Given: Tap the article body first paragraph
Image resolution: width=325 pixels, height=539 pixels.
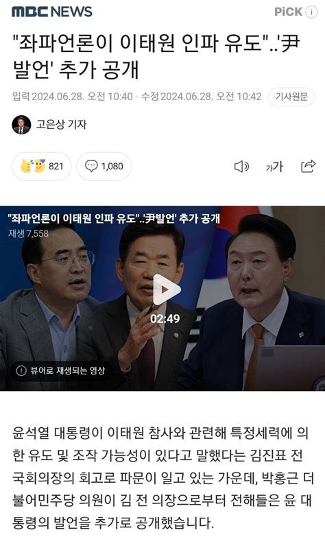Looking at the screenshot, I should [162, 478].
